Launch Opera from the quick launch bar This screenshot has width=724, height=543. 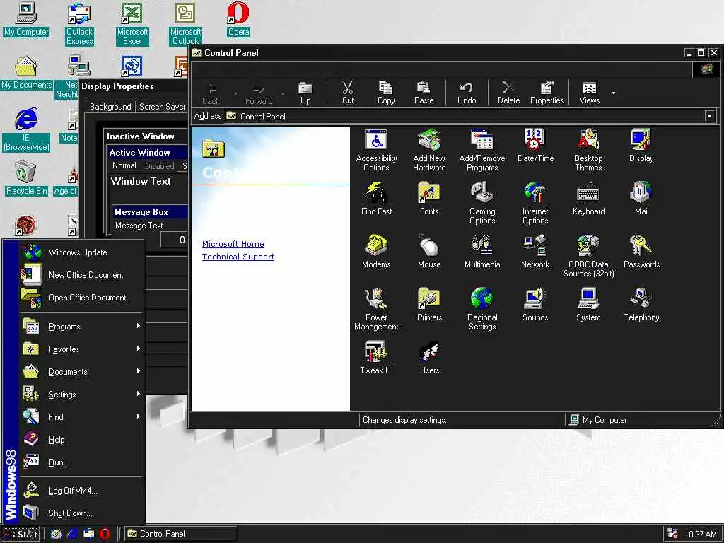pos(105,534)
